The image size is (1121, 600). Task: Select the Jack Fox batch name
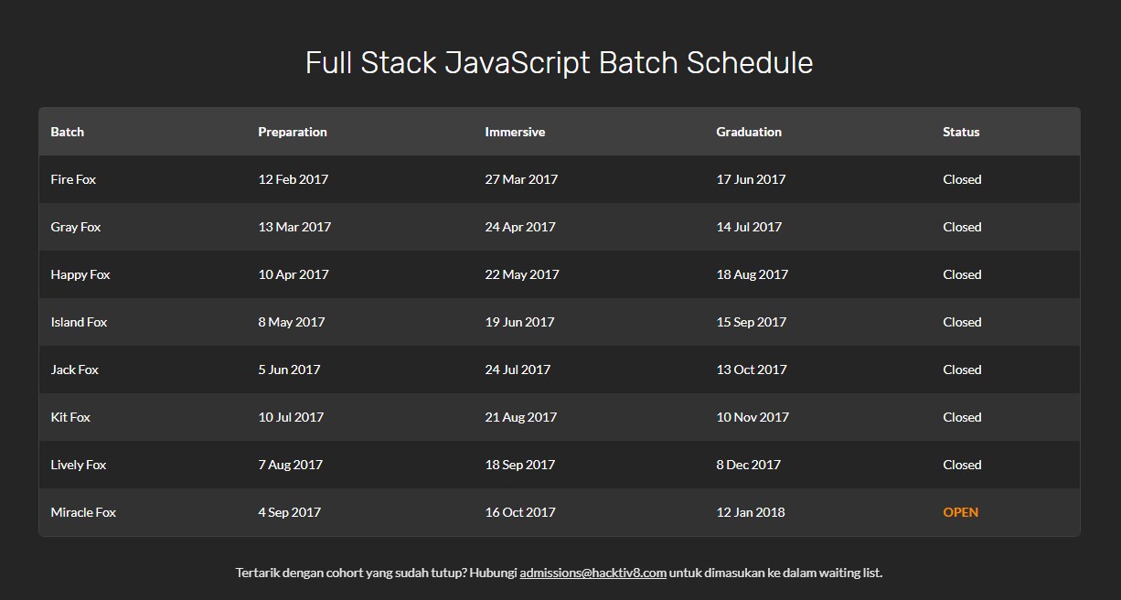coord(75,370)
